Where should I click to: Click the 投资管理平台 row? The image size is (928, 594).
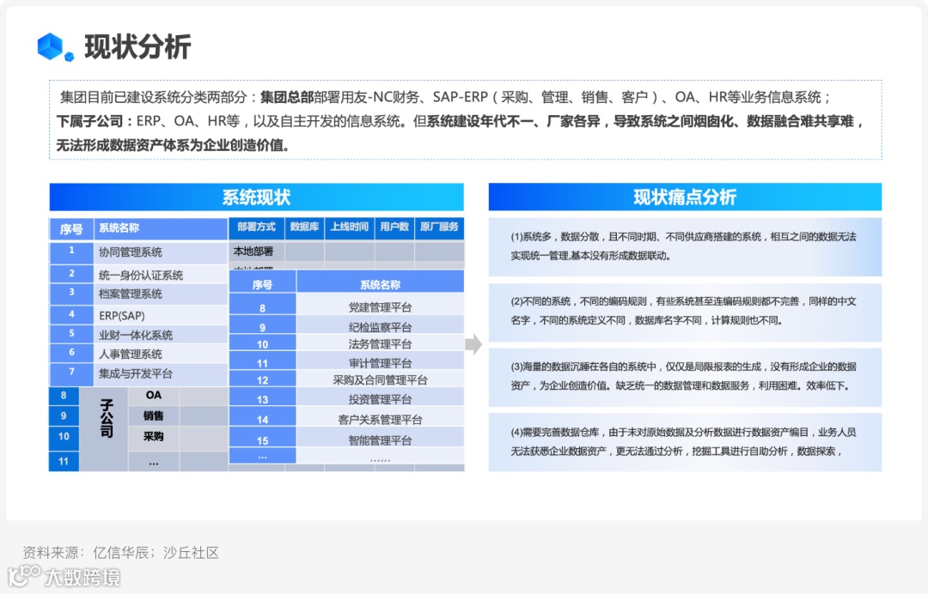click(x=346, y=398)
